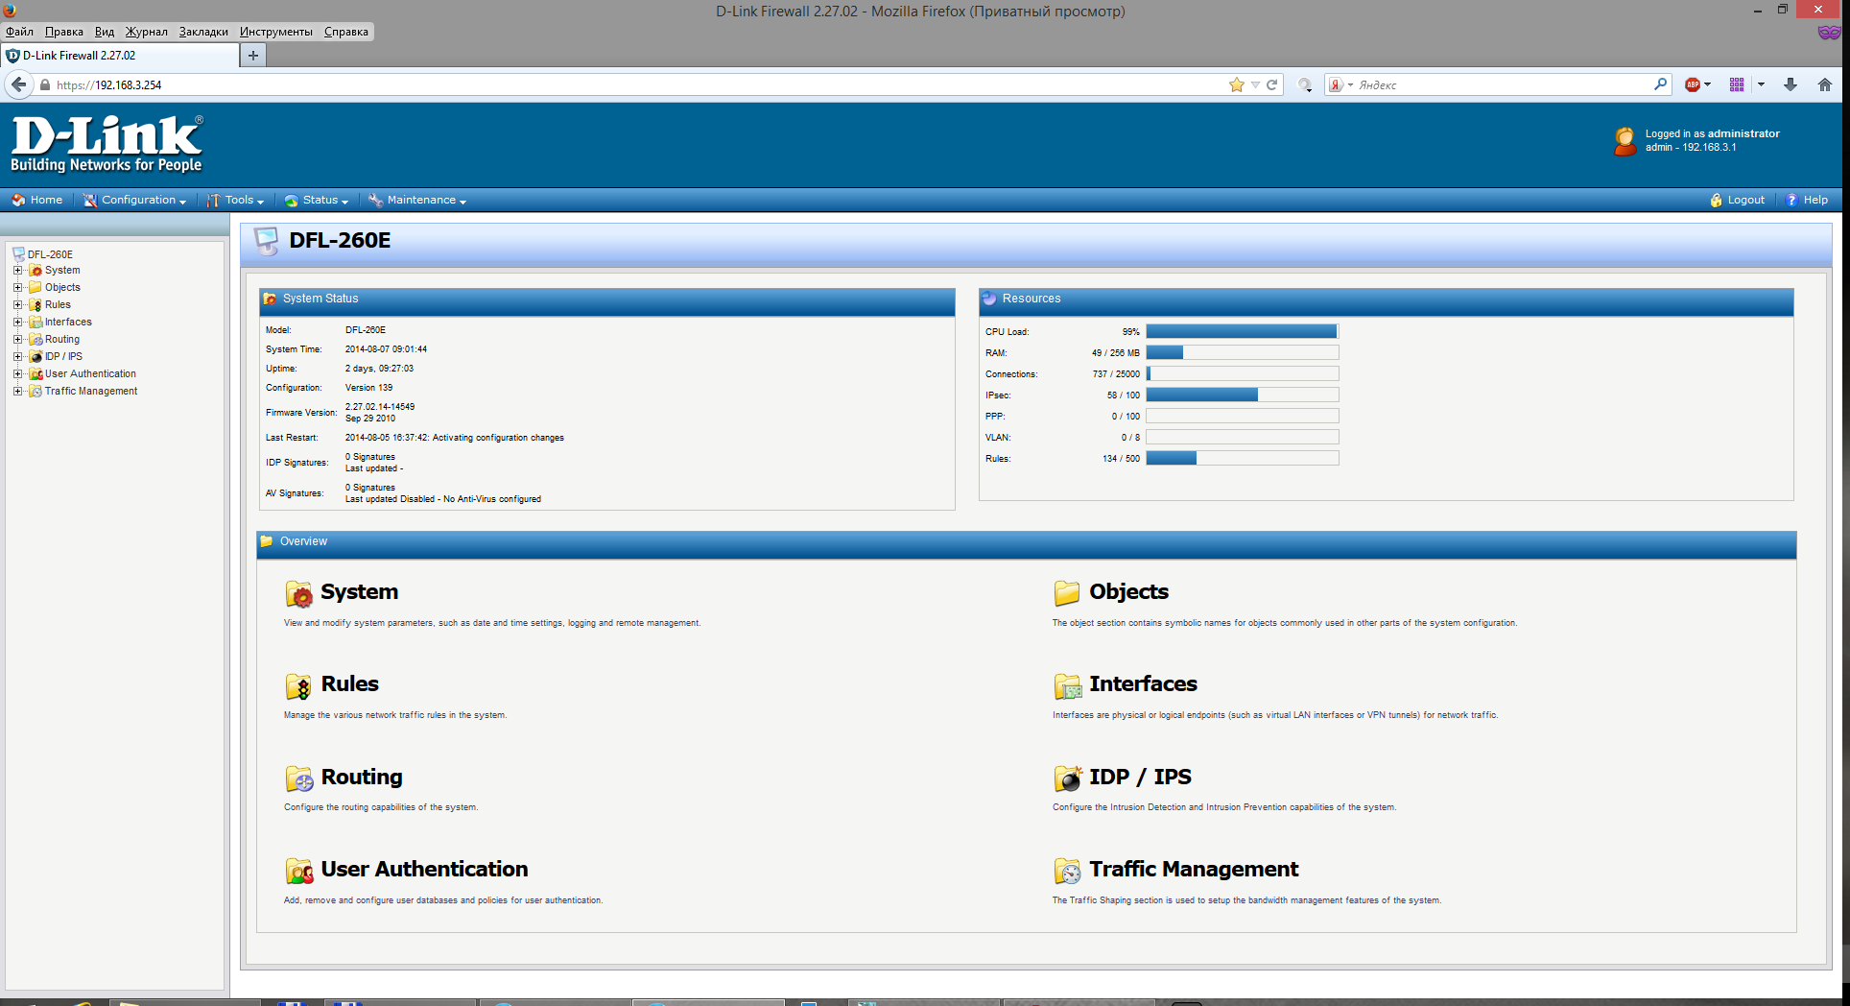Click the System folder icon in Overview
1850x1006 pixels.
[x=298, y=594]
